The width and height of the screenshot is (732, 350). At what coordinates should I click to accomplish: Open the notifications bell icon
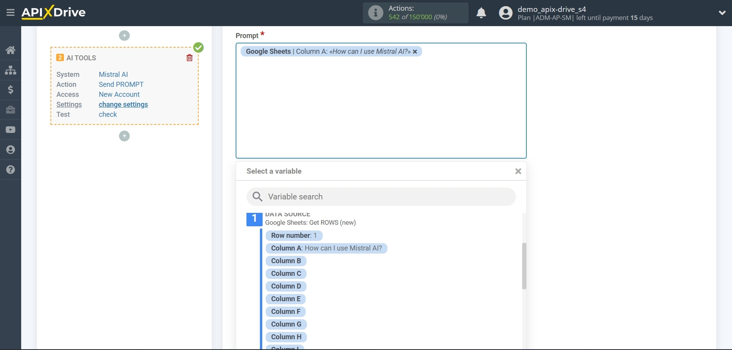(x=481, y=13)
